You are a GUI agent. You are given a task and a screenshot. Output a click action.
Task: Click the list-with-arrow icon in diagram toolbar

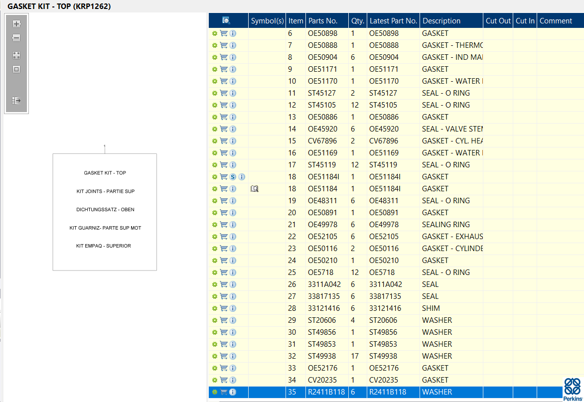(16, 101)
